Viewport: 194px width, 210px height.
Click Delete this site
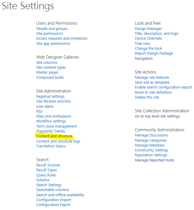pos(147,97)
